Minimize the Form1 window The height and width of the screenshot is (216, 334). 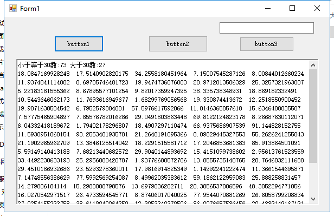[x=268, y=9]
